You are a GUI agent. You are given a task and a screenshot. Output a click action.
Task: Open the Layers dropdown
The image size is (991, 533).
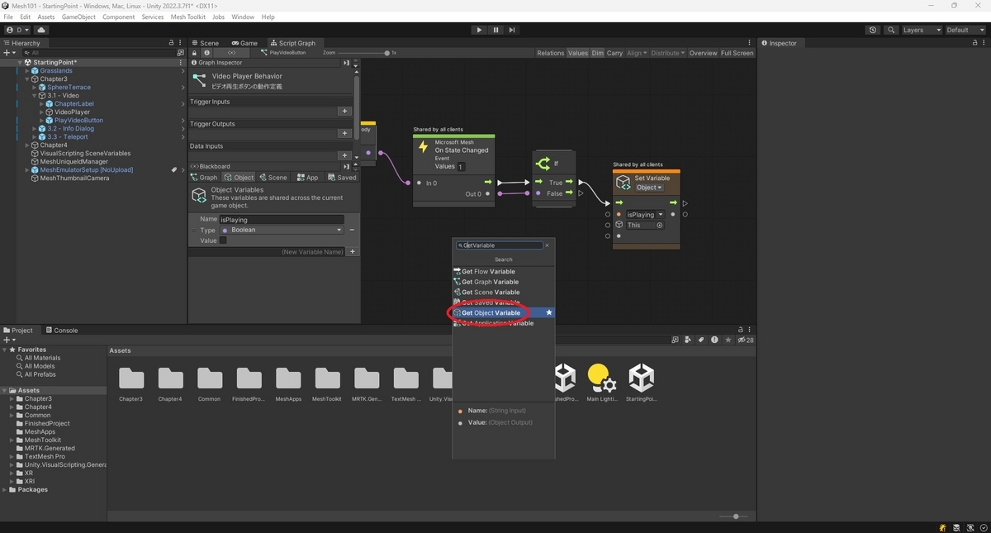point(921,30)
